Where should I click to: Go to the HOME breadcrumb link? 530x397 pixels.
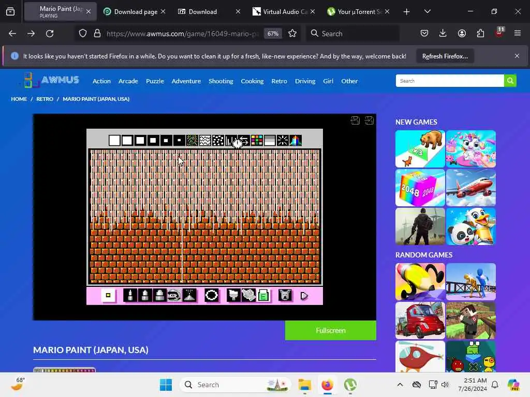point(19,99)
